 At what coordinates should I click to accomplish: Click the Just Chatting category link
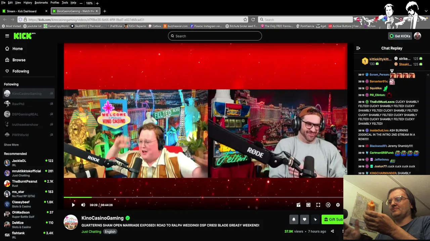pos(91,232)
